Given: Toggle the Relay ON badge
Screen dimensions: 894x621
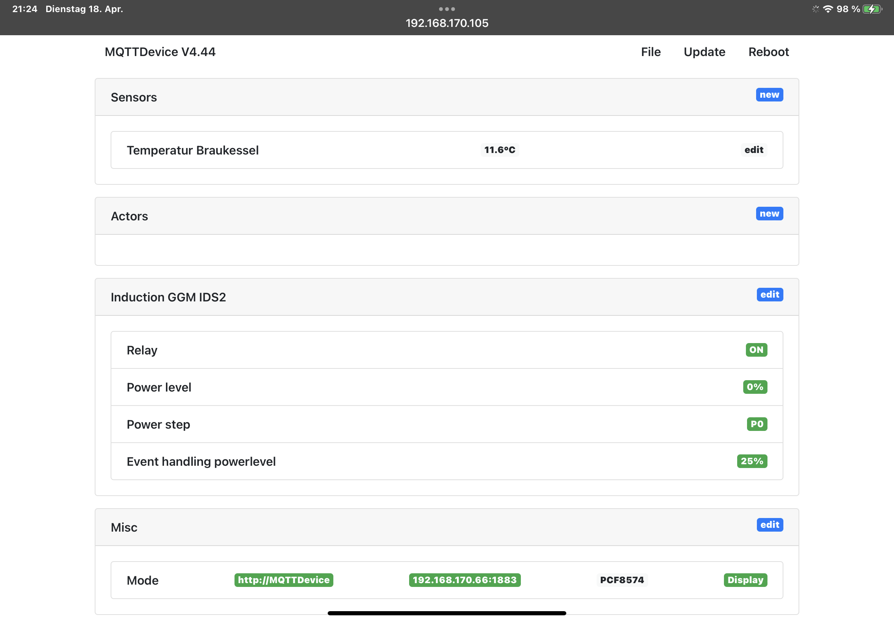Looking at the screenshot, I should point(756,350).
